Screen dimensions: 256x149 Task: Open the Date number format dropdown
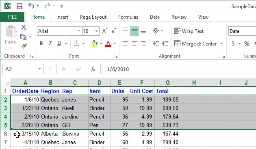pos(242,31)
